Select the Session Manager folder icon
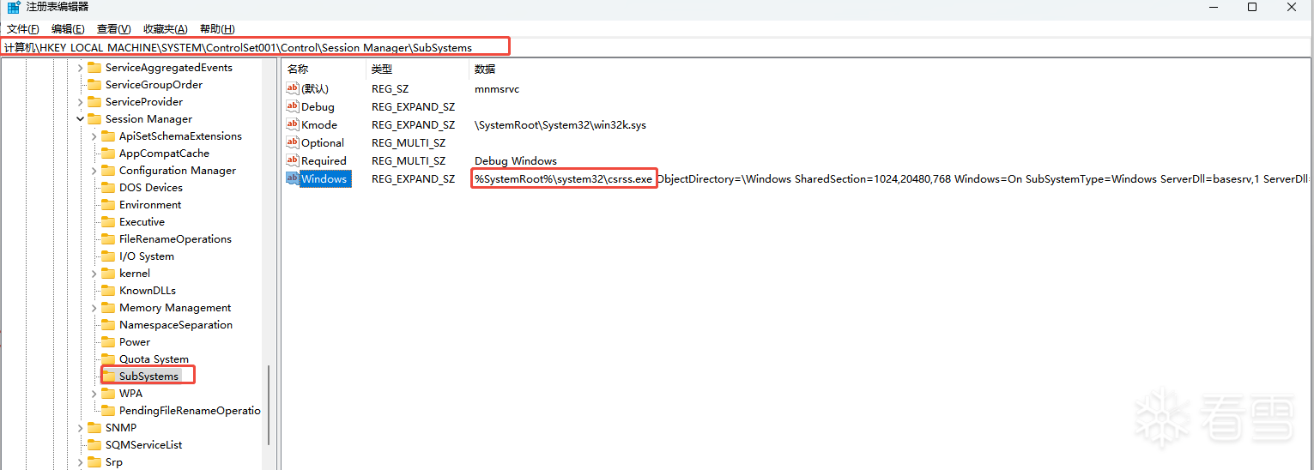 pyautogui.click(x=94, y=119)
